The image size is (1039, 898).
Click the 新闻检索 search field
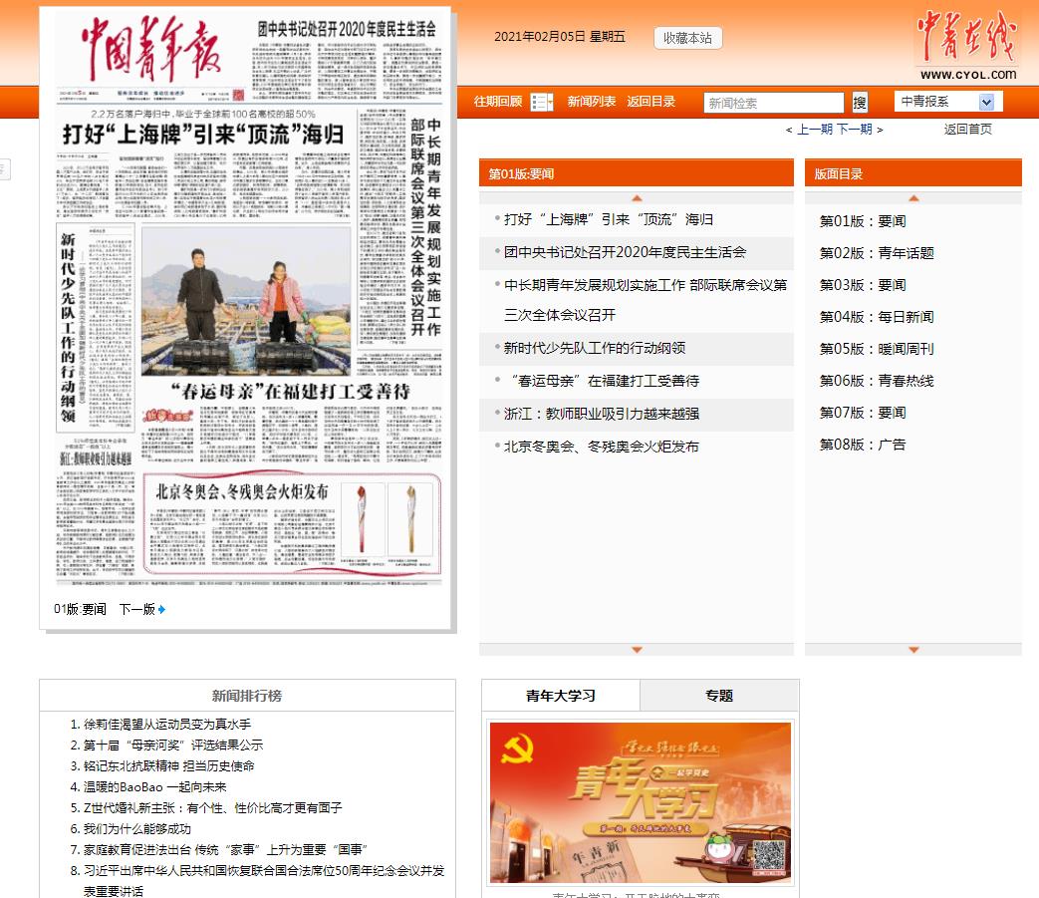tap(773, 103)
